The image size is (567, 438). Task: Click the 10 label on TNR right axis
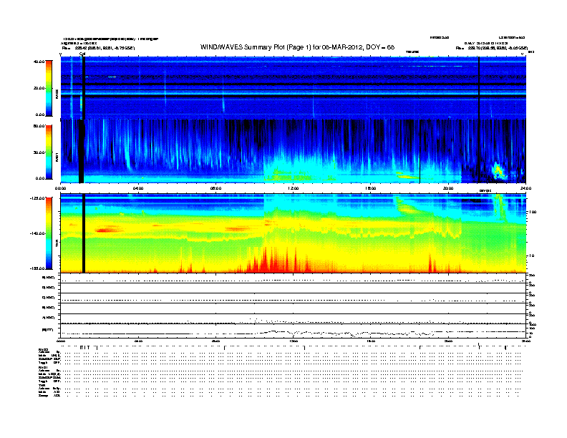pos(531,255)
